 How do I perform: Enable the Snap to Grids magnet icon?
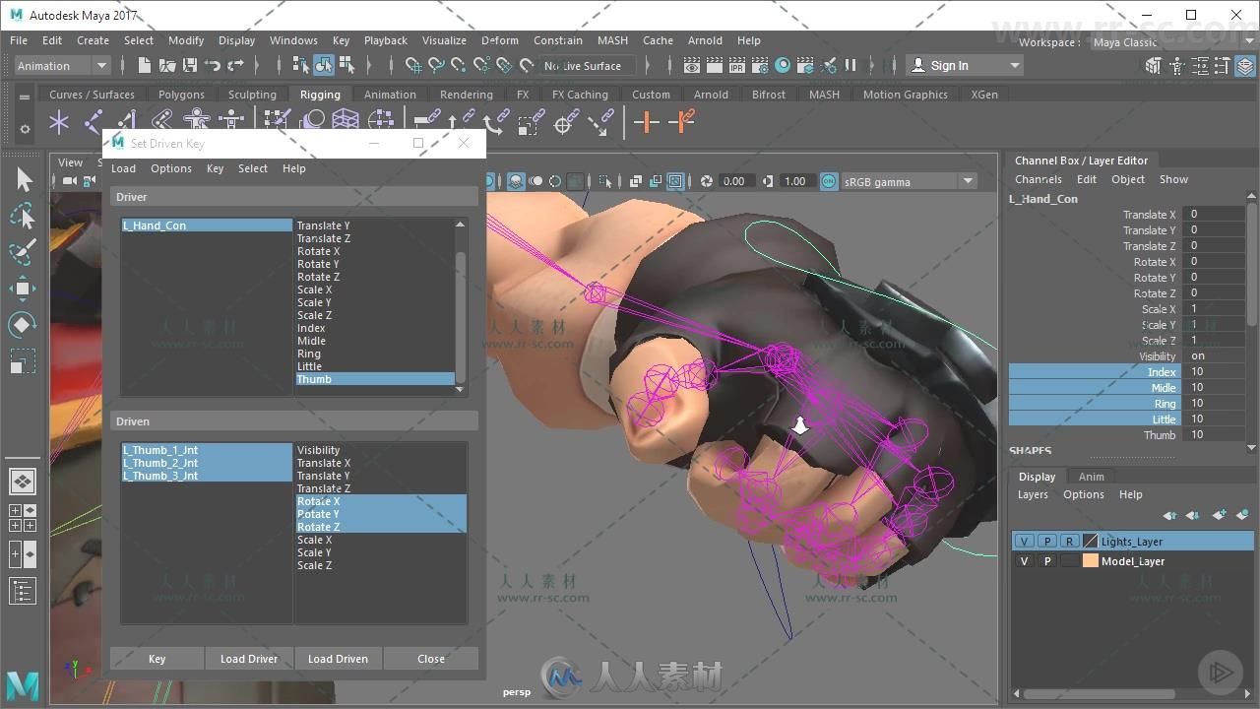point(413,65)
